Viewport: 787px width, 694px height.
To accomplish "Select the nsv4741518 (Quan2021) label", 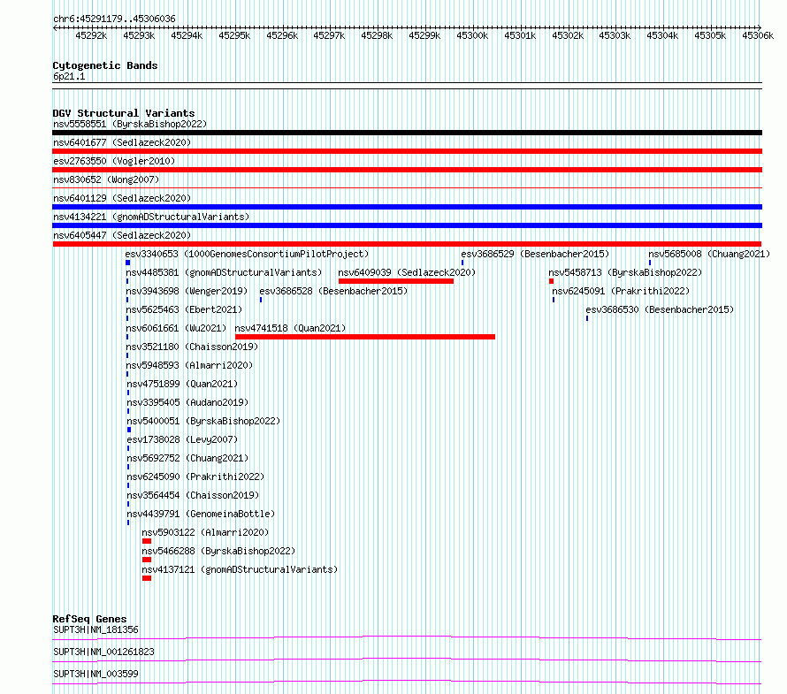I will (x=290, y=328).
